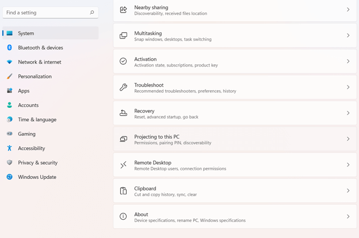
Task: Click the Troubleshoot wrench icon
Action: (123, 87)
